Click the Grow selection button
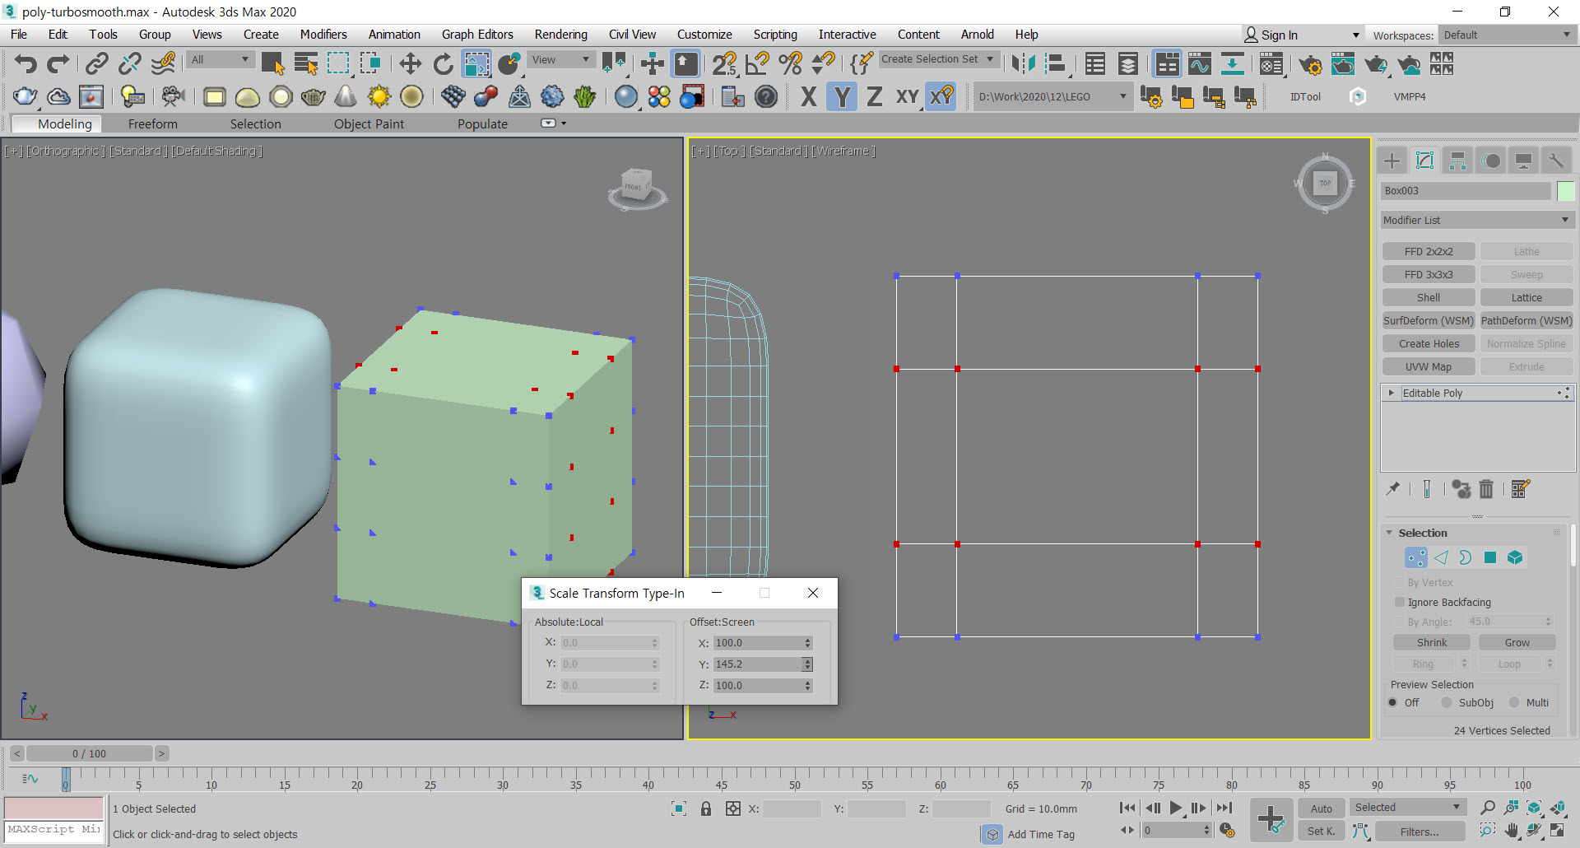This screenshot has height=848, width=1580. [1517, 642]
